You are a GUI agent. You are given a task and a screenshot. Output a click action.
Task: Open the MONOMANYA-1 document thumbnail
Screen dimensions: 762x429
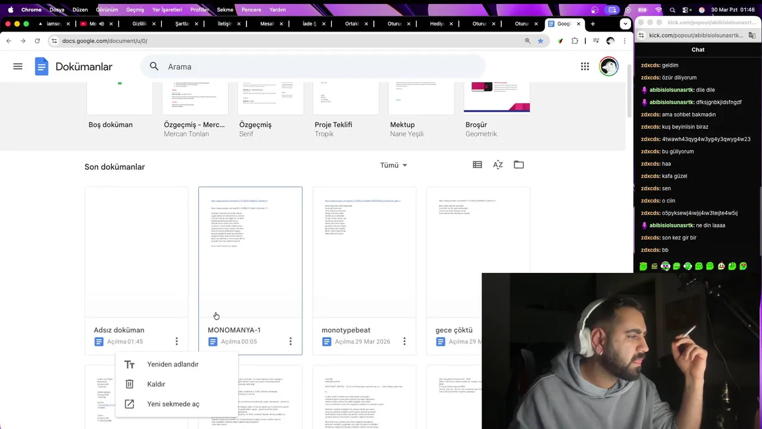click(x=250, y=253)
